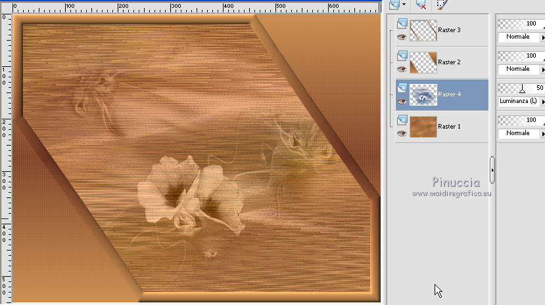
Task: Select the Raster 1 layer name
Action: pyautogui.click(x=449, y=127)
